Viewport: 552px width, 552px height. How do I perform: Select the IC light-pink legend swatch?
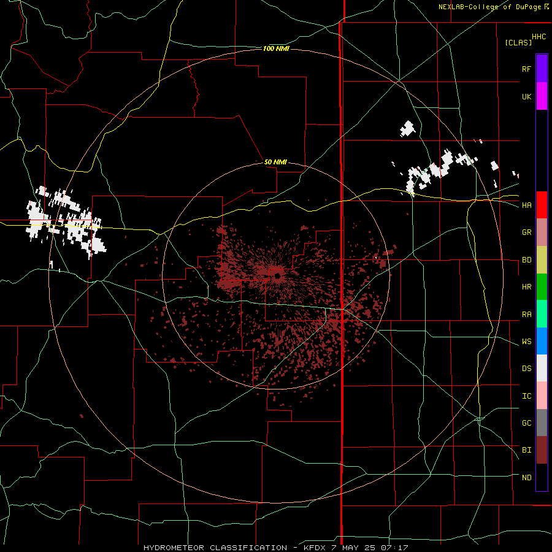[542, 396]
